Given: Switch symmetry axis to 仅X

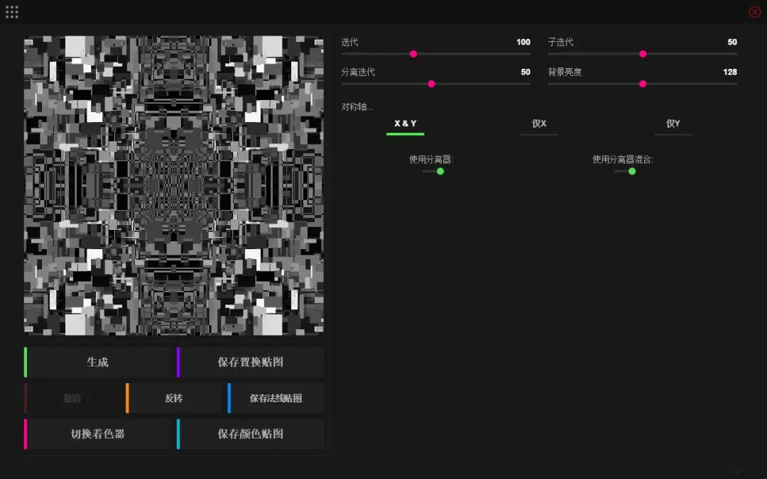Looking at the screenshot, I should [539, 122].
